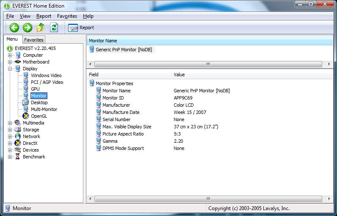
Task: Click the Devices tree icon
Action: (x=18, y=150)
